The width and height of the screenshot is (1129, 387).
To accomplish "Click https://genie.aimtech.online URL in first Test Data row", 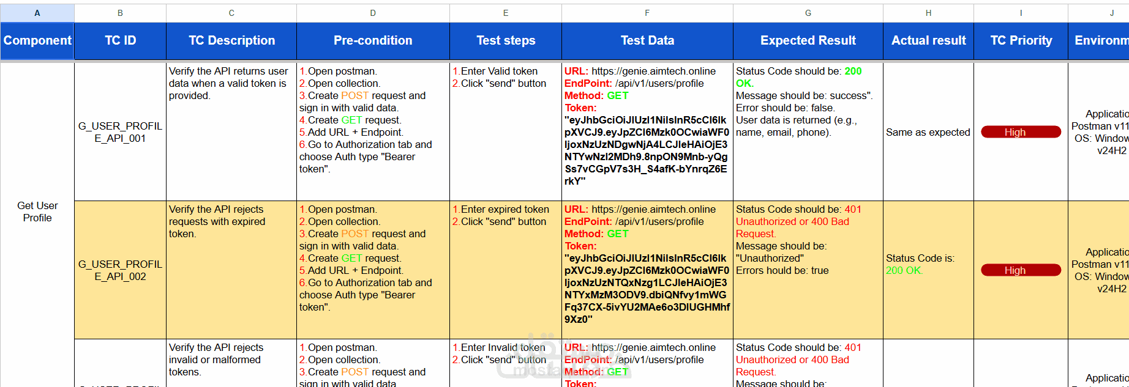I will coord(653,71).
